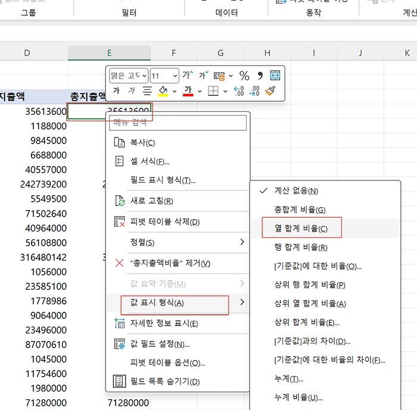
Task: Select [기준값]에 대한 비율의 차이(F)
Action: (x=325, y=360)
